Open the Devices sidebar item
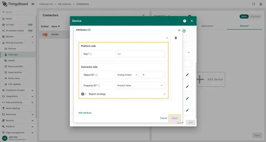Image resolution: width=266 pixels, height=142 pixels. point(18,49)
